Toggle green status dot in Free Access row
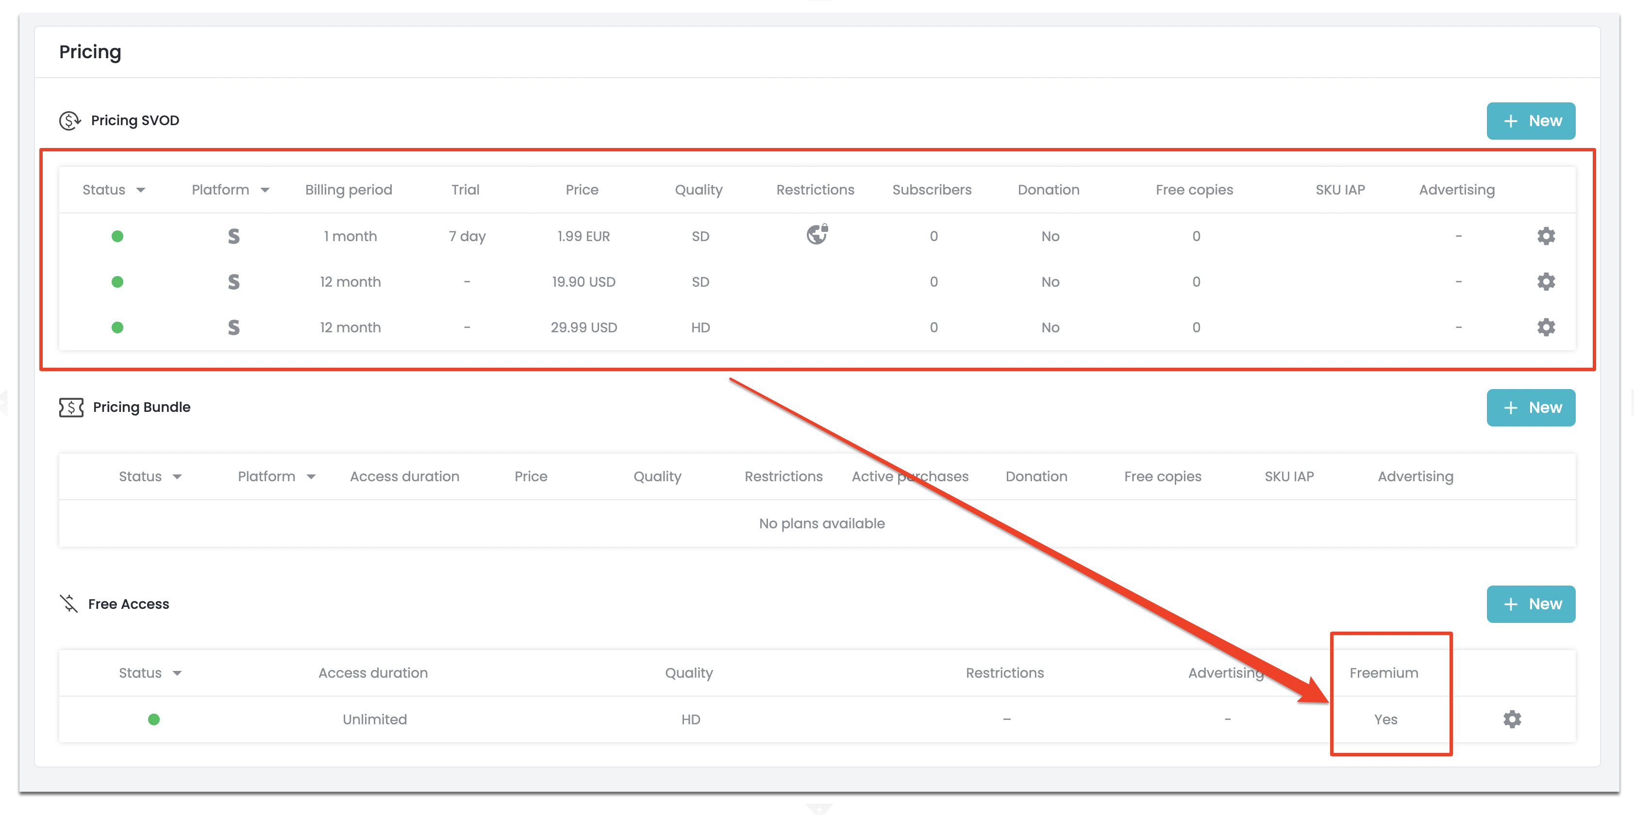The width and height of the screenshot is (1634, 815). (153, 718)
